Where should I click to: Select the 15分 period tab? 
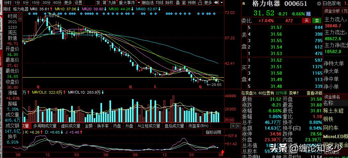(x=35, y=3)
